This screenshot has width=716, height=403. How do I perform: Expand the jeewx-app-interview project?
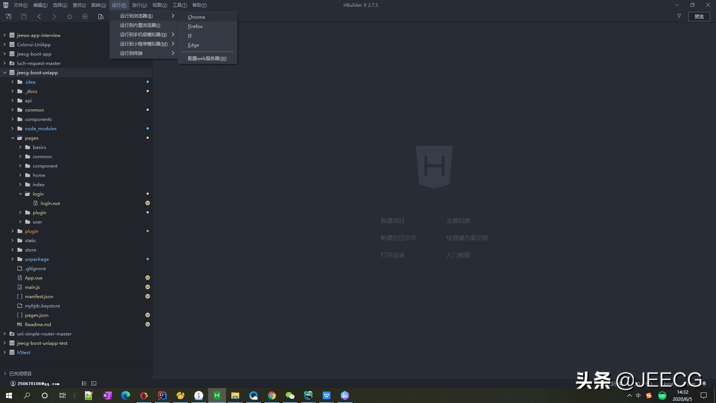[4, 35]
